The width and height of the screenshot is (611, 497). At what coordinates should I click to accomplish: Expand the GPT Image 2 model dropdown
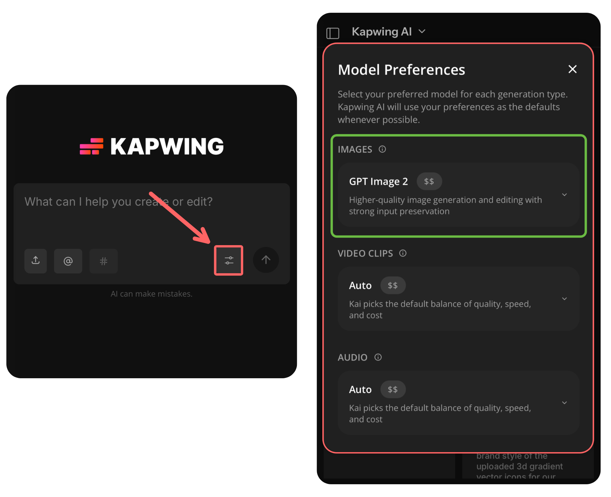point(458,195)
